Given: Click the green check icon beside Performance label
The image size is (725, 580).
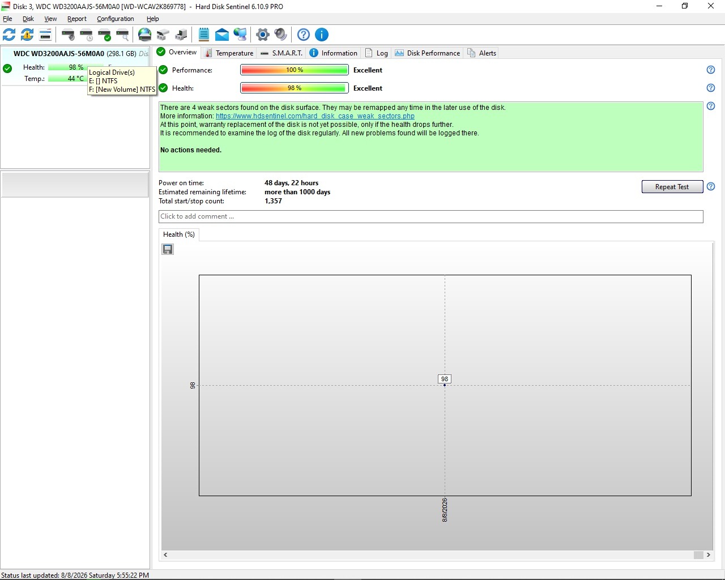Looking at the screenshot, I should click(163, 70).
